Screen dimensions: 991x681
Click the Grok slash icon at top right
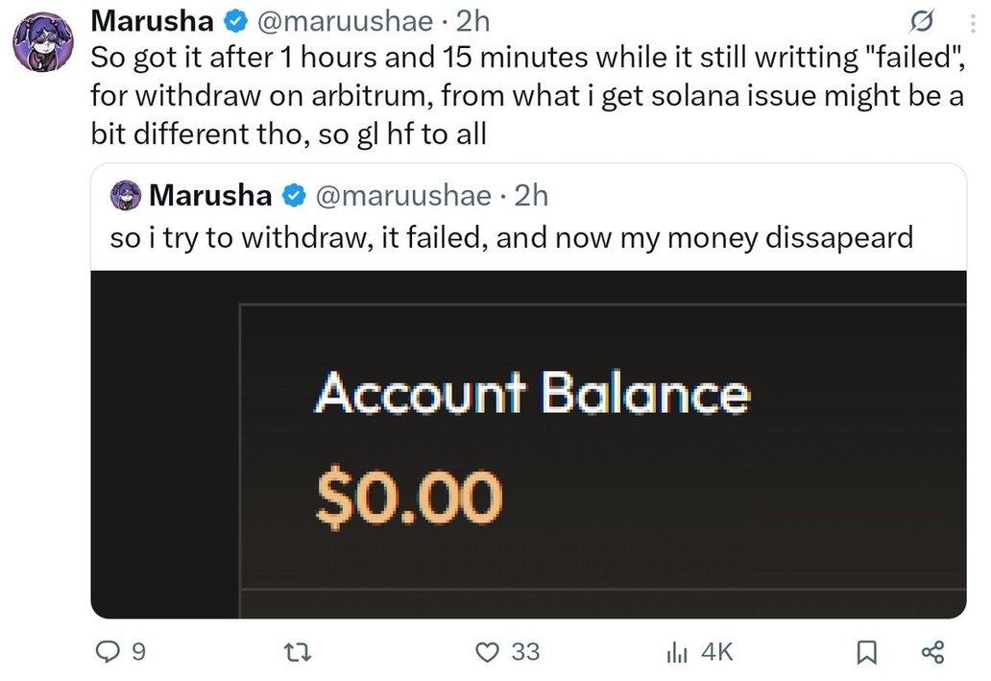click(x=921, y=23)
